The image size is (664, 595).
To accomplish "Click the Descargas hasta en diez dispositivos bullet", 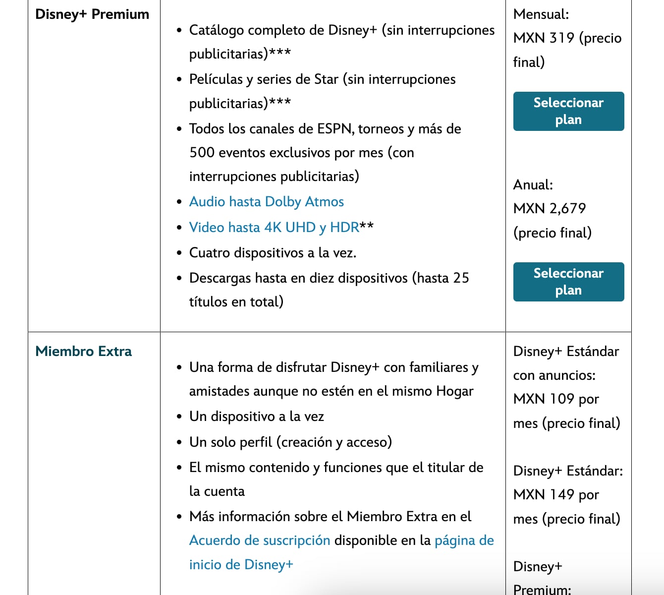I will point(329,290).
